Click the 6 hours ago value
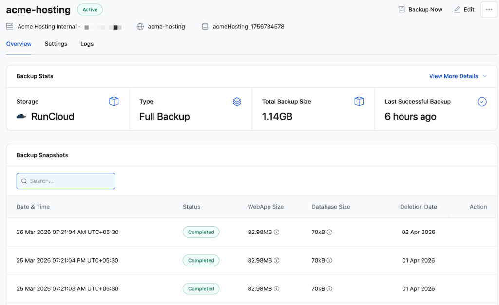Viewport: 499px width, 305px height. click(x=410, y=117)
